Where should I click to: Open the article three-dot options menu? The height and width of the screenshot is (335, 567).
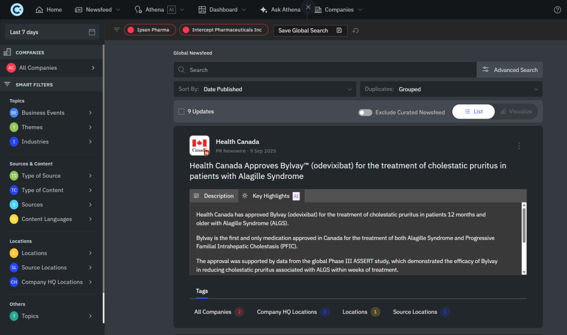519,146
